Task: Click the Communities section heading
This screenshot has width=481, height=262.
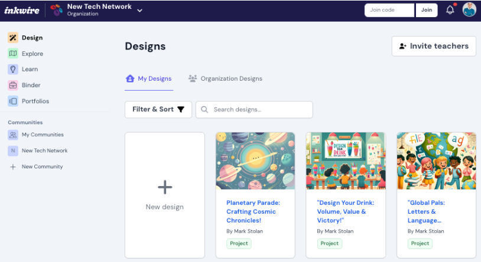Action: 25,122
